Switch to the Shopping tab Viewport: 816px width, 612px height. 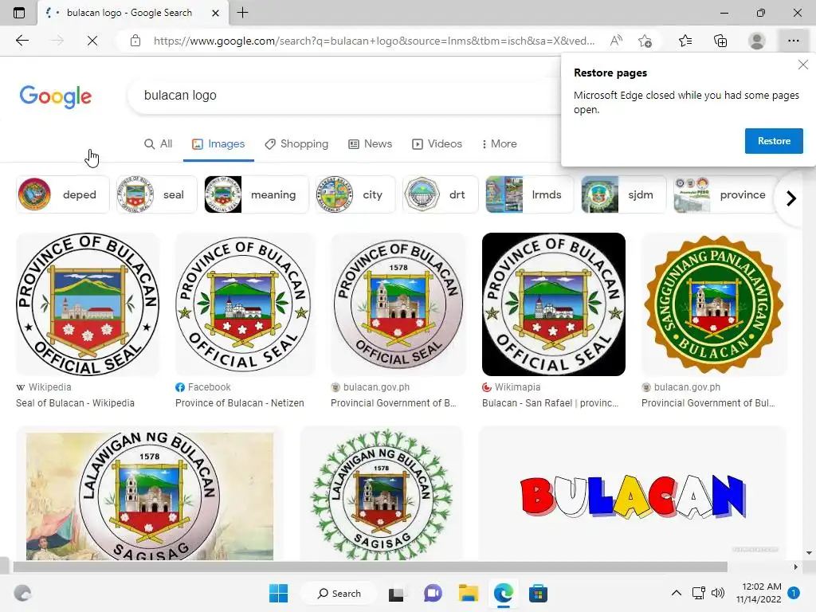pyautogui.click(x=296, y=143)
